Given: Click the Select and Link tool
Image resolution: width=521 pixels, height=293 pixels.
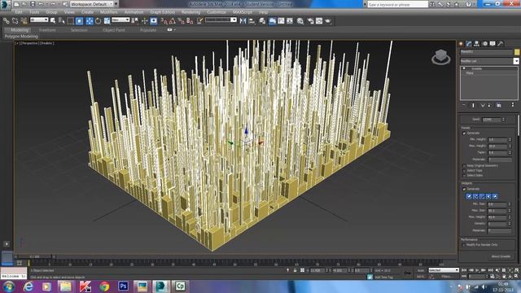Looking at the screenshot, I should point(6,21).
